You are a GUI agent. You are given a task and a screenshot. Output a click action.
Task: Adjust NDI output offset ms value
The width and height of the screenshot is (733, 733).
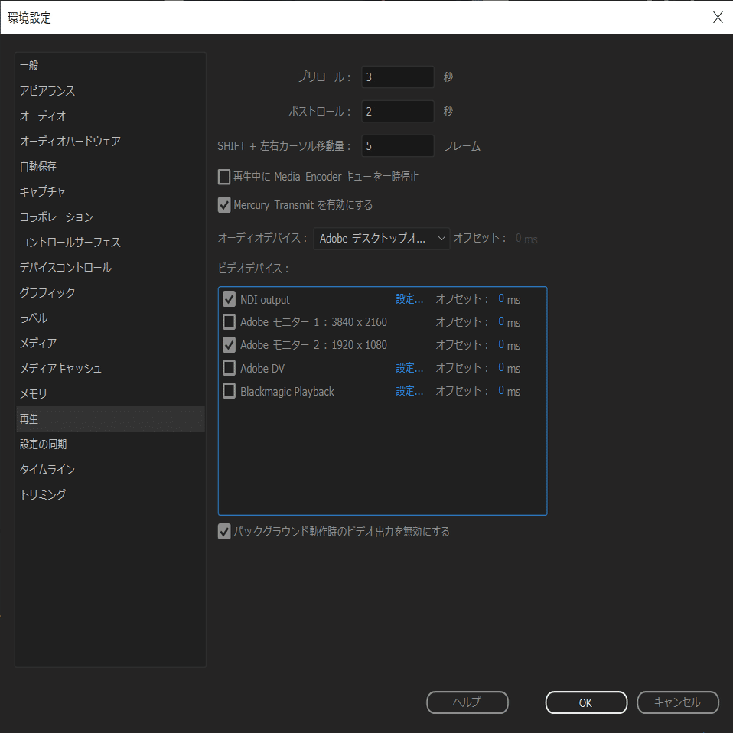pyautogui.click(x=501, y=298)
